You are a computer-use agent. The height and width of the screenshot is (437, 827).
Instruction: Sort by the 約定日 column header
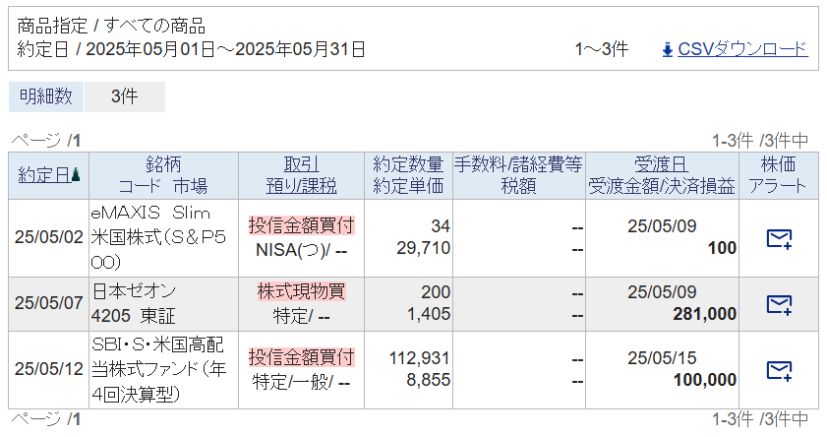tap(43, 175)
